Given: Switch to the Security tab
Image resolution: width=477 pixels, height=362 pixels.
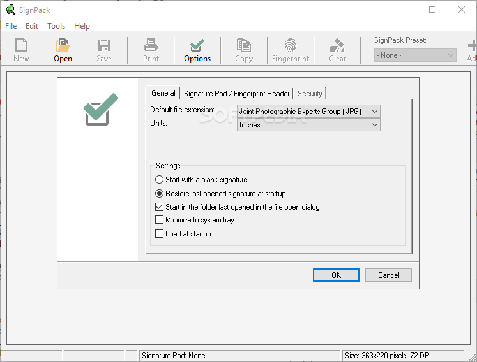Looking at the screenshot, I should 310,94.
